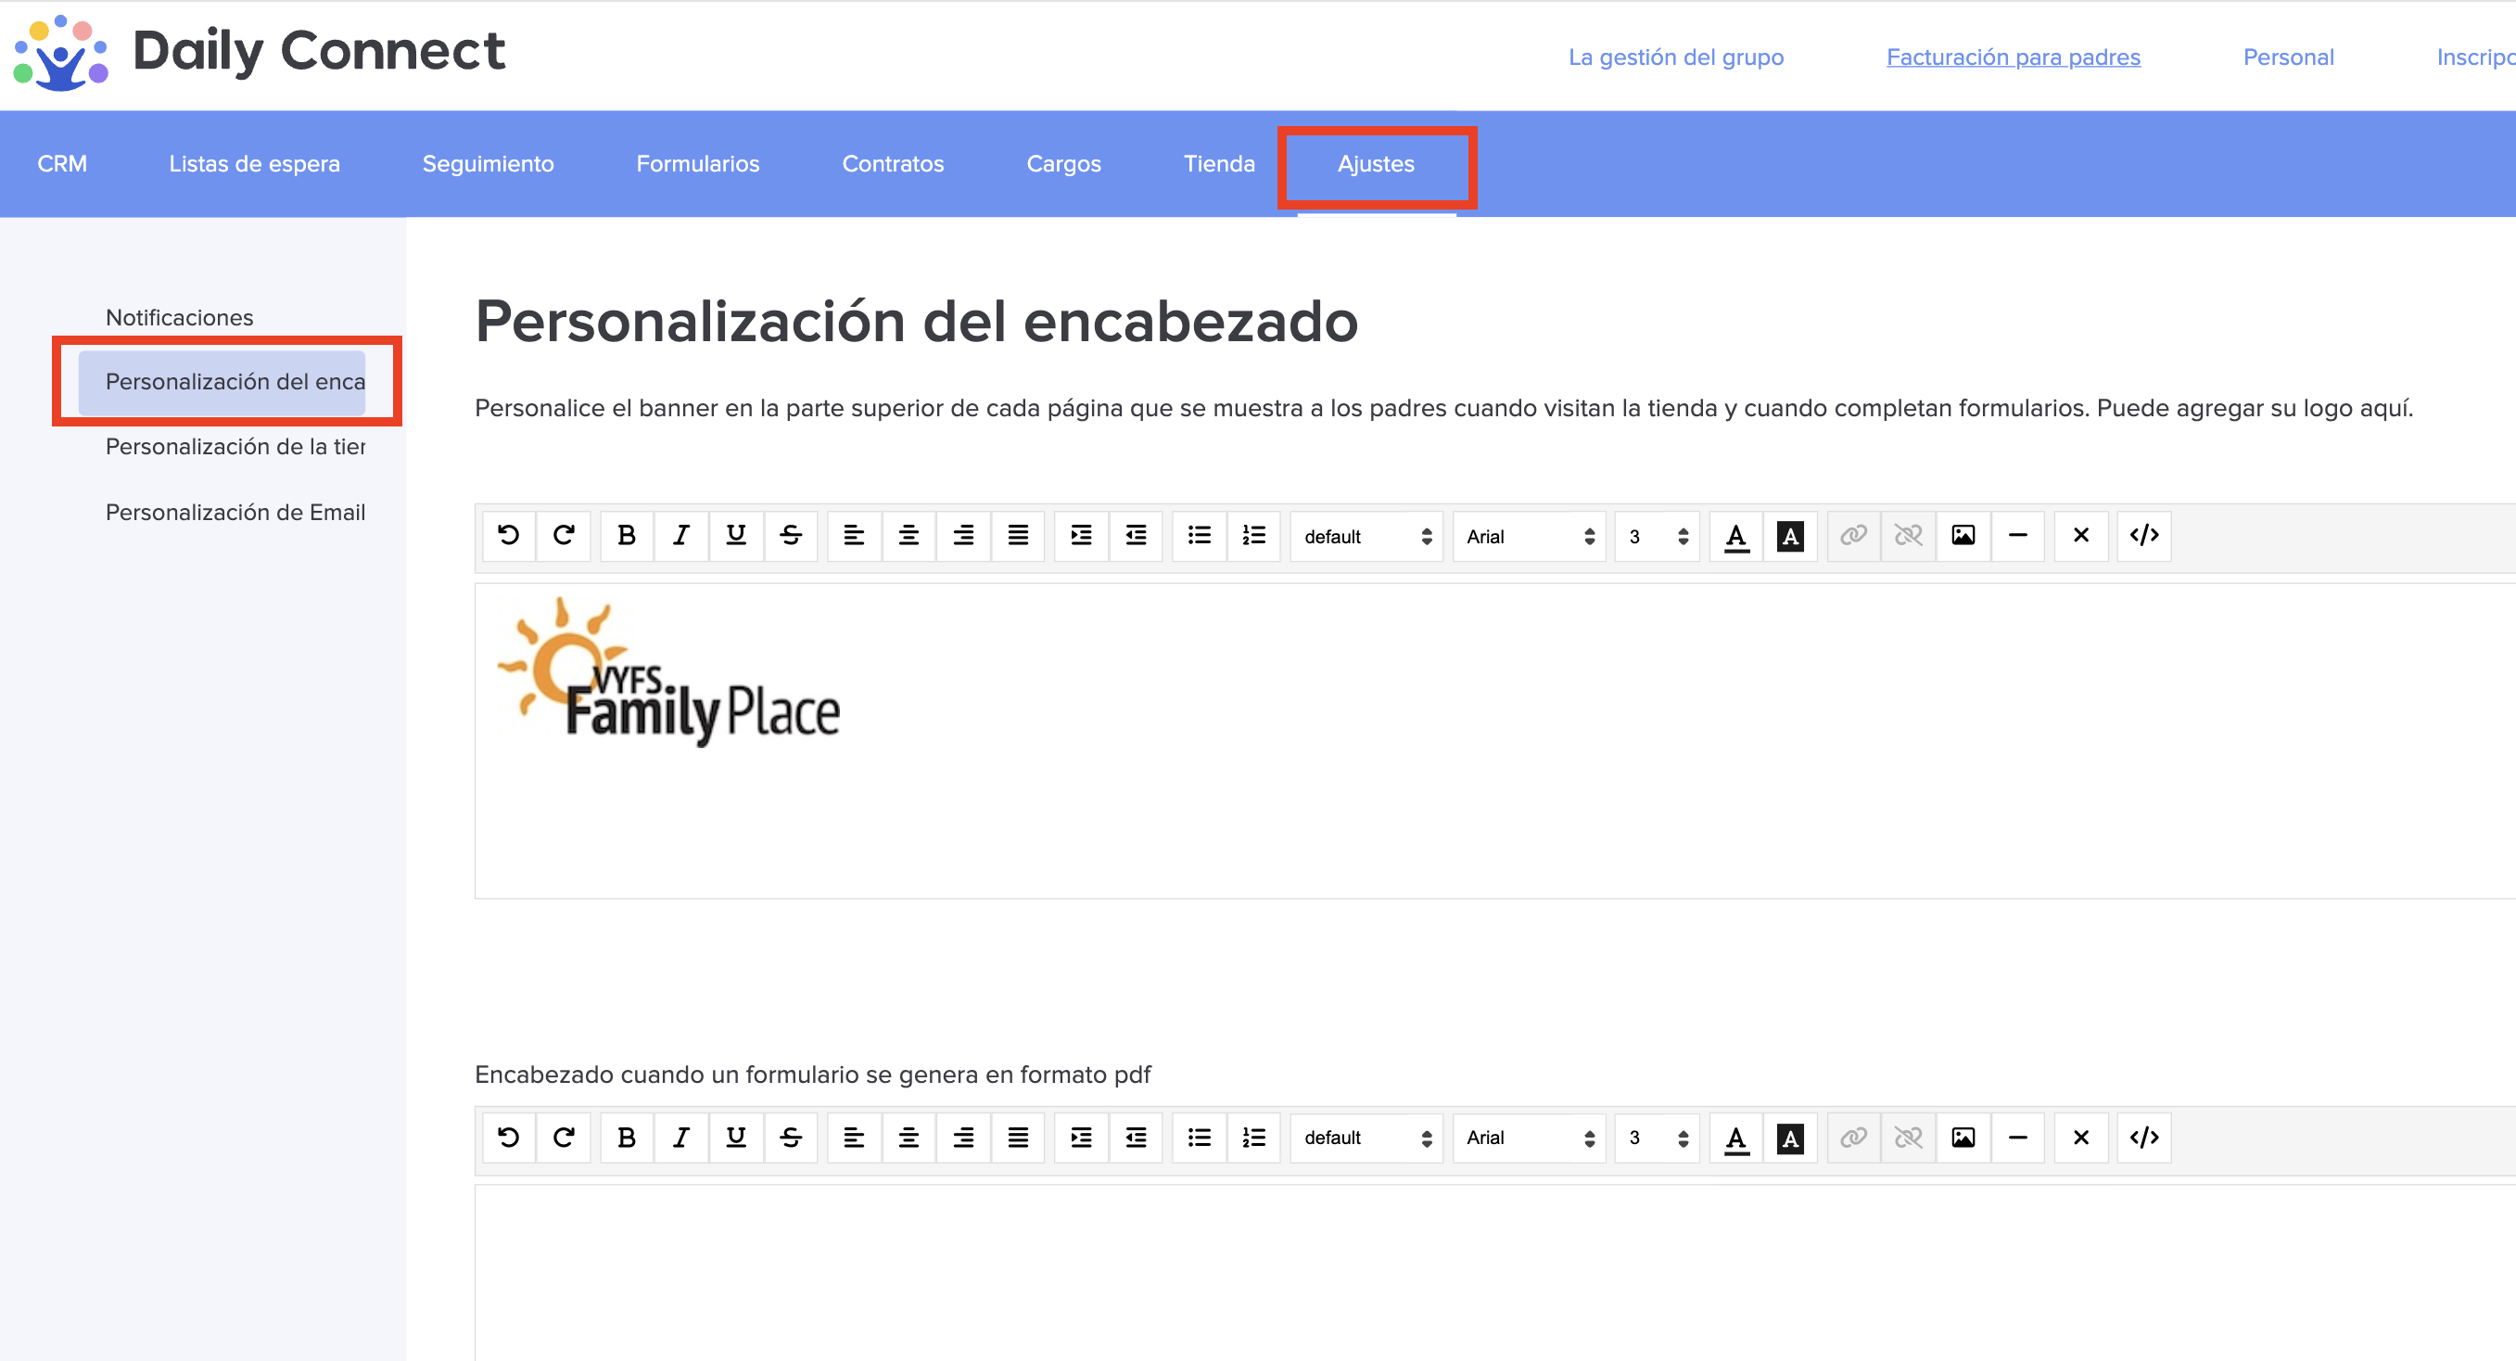This screenshot has width=2516, height=1361.
Task: Click the undo icon in top editor toolbar
Action: tap(509, 536)
